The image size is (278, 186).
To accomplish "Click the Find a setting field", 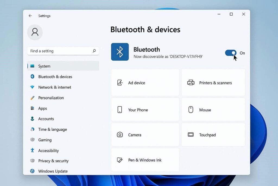I will (60, 51).
